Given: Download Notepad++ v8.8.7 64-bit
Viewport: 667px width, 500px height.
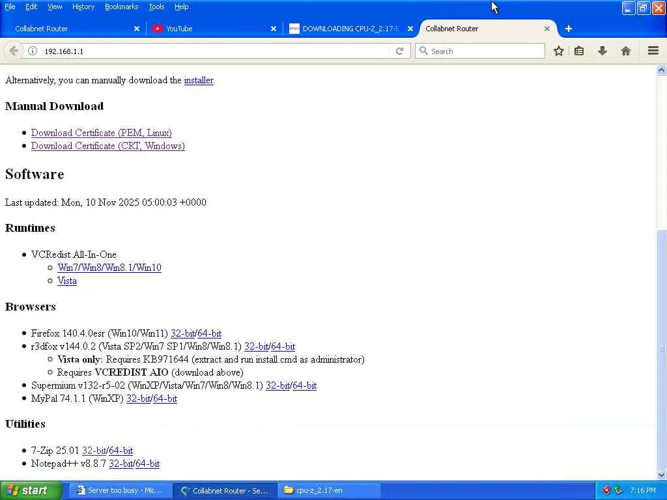Looking at the screenshot, I should pyautogui.click(x=148, y=464).
